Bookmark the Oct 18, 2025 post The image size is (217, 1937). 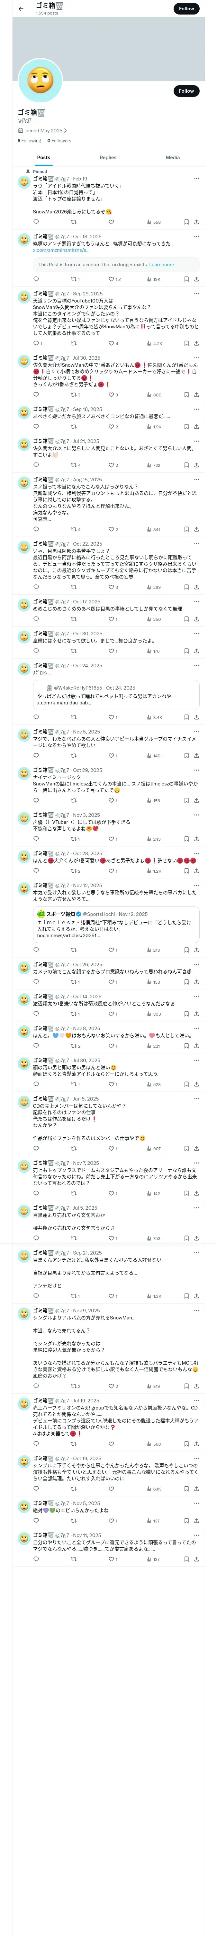coord(186,279)
